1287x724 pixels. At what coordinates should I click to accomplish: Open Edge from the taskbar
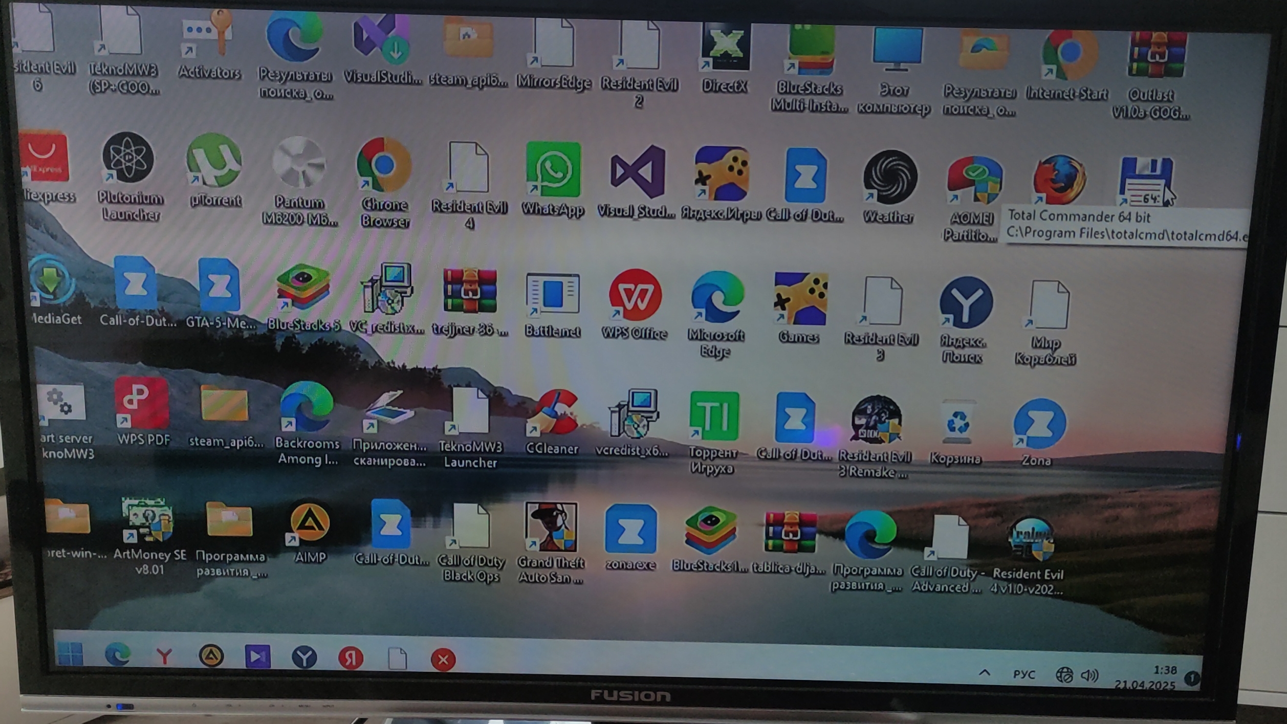(117, 654)
